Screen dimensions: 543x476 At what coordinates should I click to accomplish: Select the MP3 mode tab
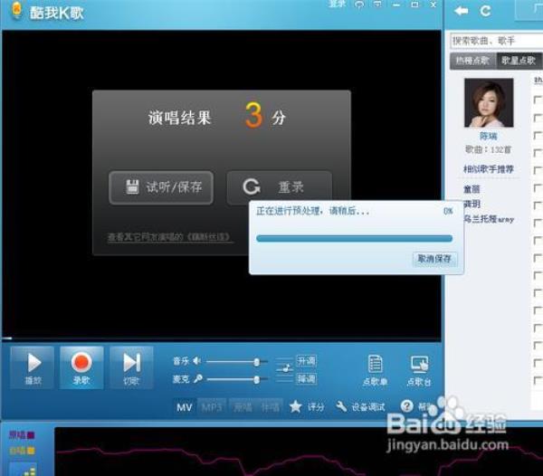click(x=212, y=407)
